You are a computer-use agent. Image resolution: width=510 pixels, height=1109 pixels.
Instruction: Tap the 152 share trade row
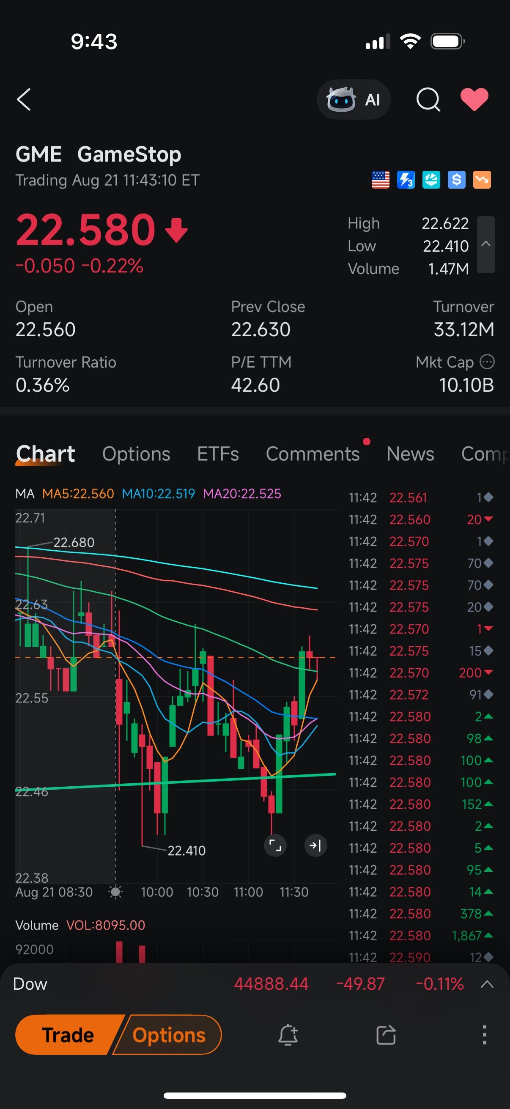pyautogui.click(x=421, y=804)
